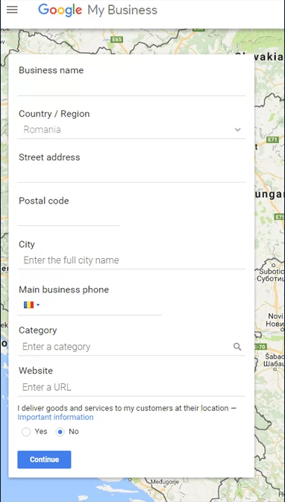Click the E71 road marker on map

coord(272,139)
